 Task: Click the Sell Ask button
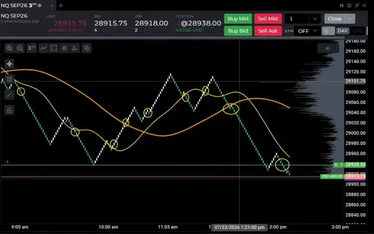268,31
